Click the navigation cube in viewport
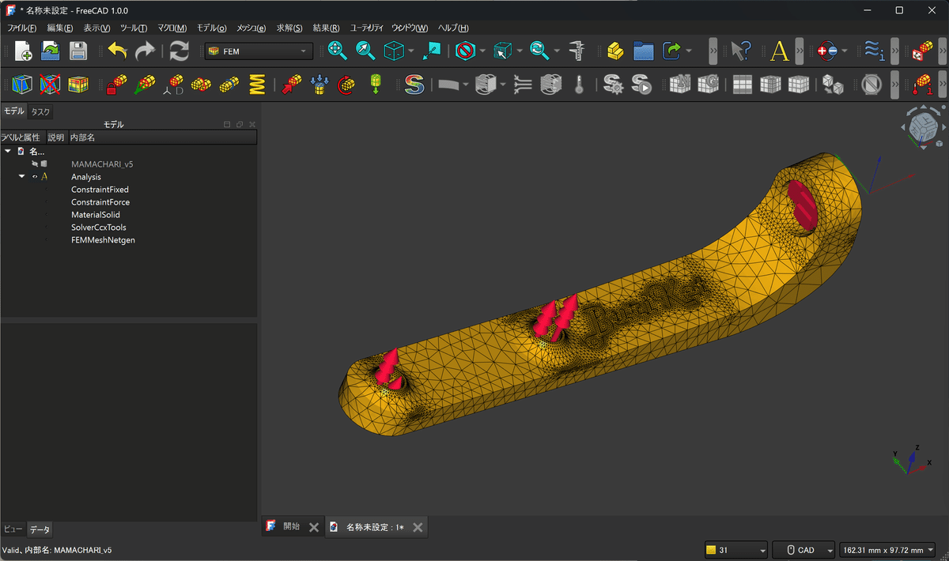 coord(922,126)
